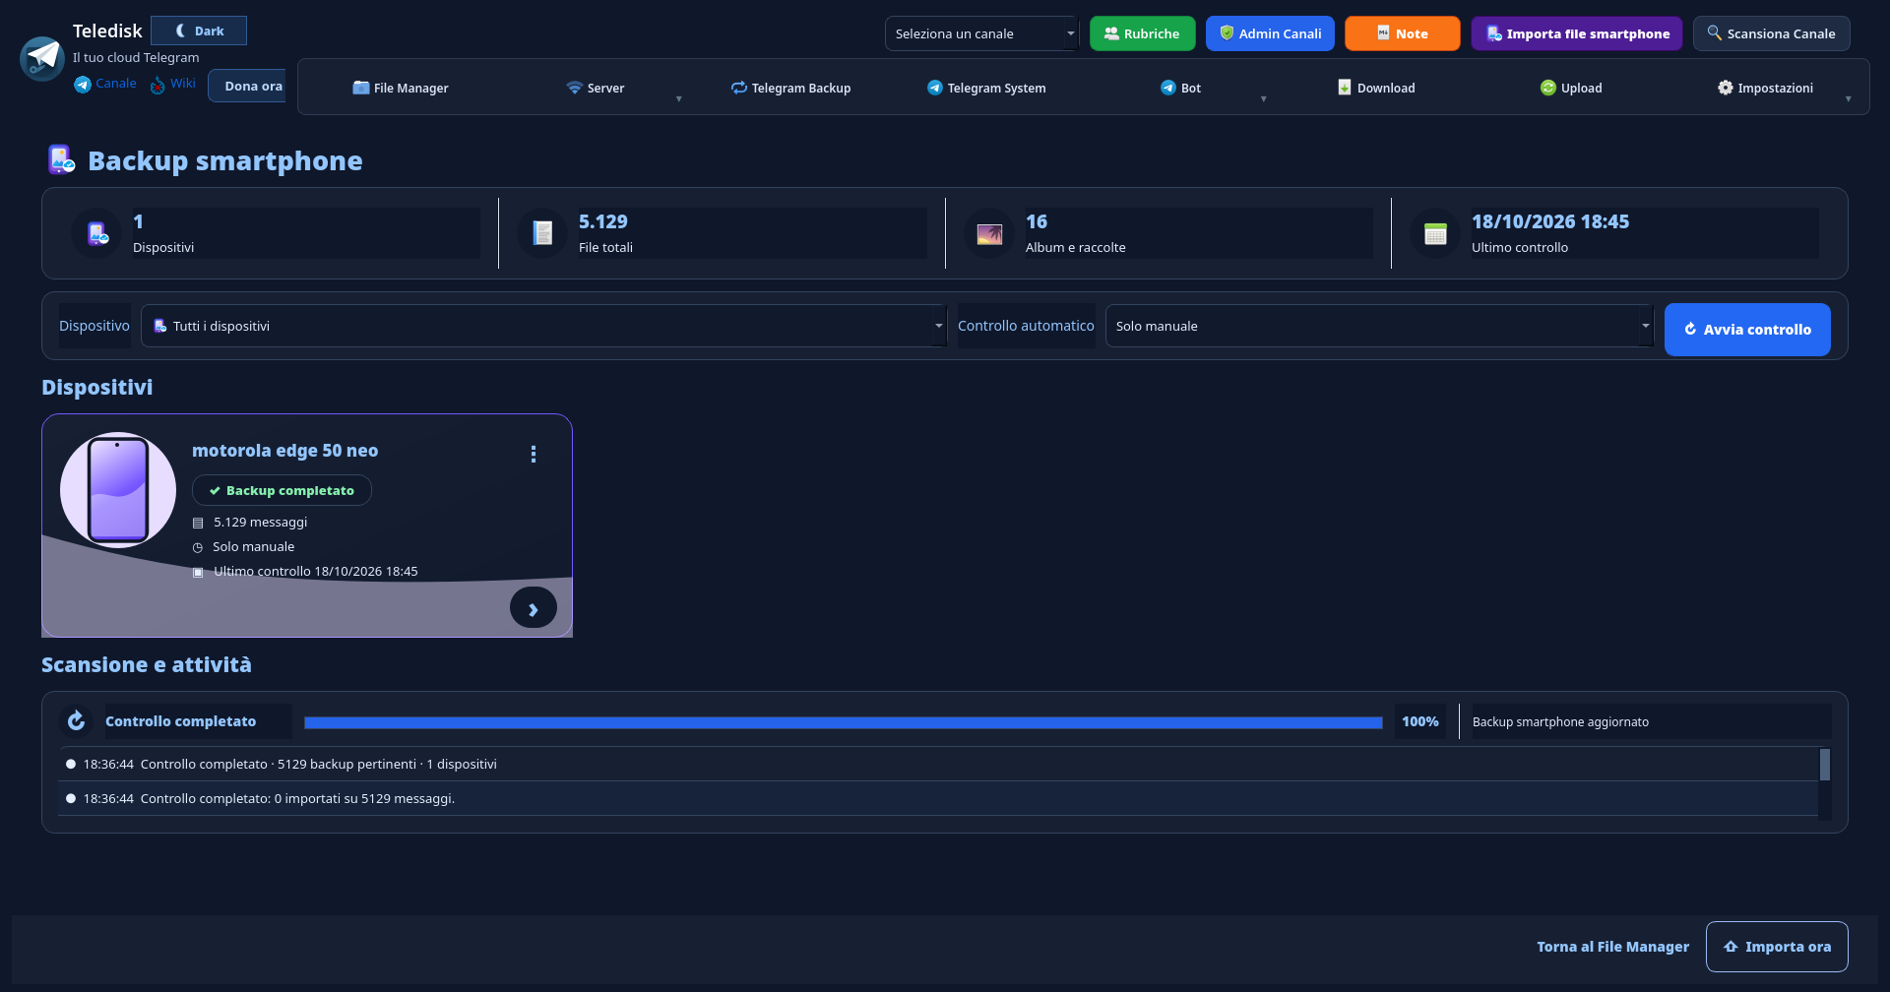Open the Canale Telegram link

coord(105,84)
